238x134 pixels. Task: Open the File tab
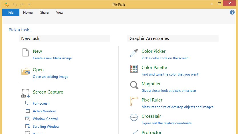pos(11,13)
